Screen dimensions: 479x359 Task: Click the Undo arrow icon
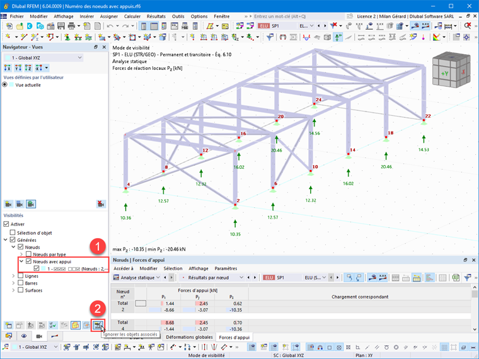click(x=110, y=26)
